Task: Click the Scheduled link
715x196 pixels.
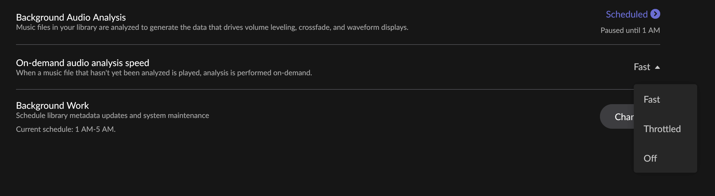Action: point(626,14)
